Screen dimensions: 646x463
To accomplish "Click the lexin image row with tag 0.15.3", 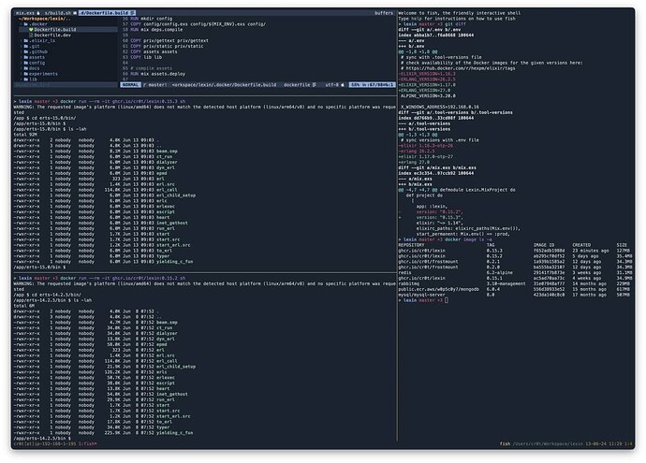I will click(x=514, y=251).
